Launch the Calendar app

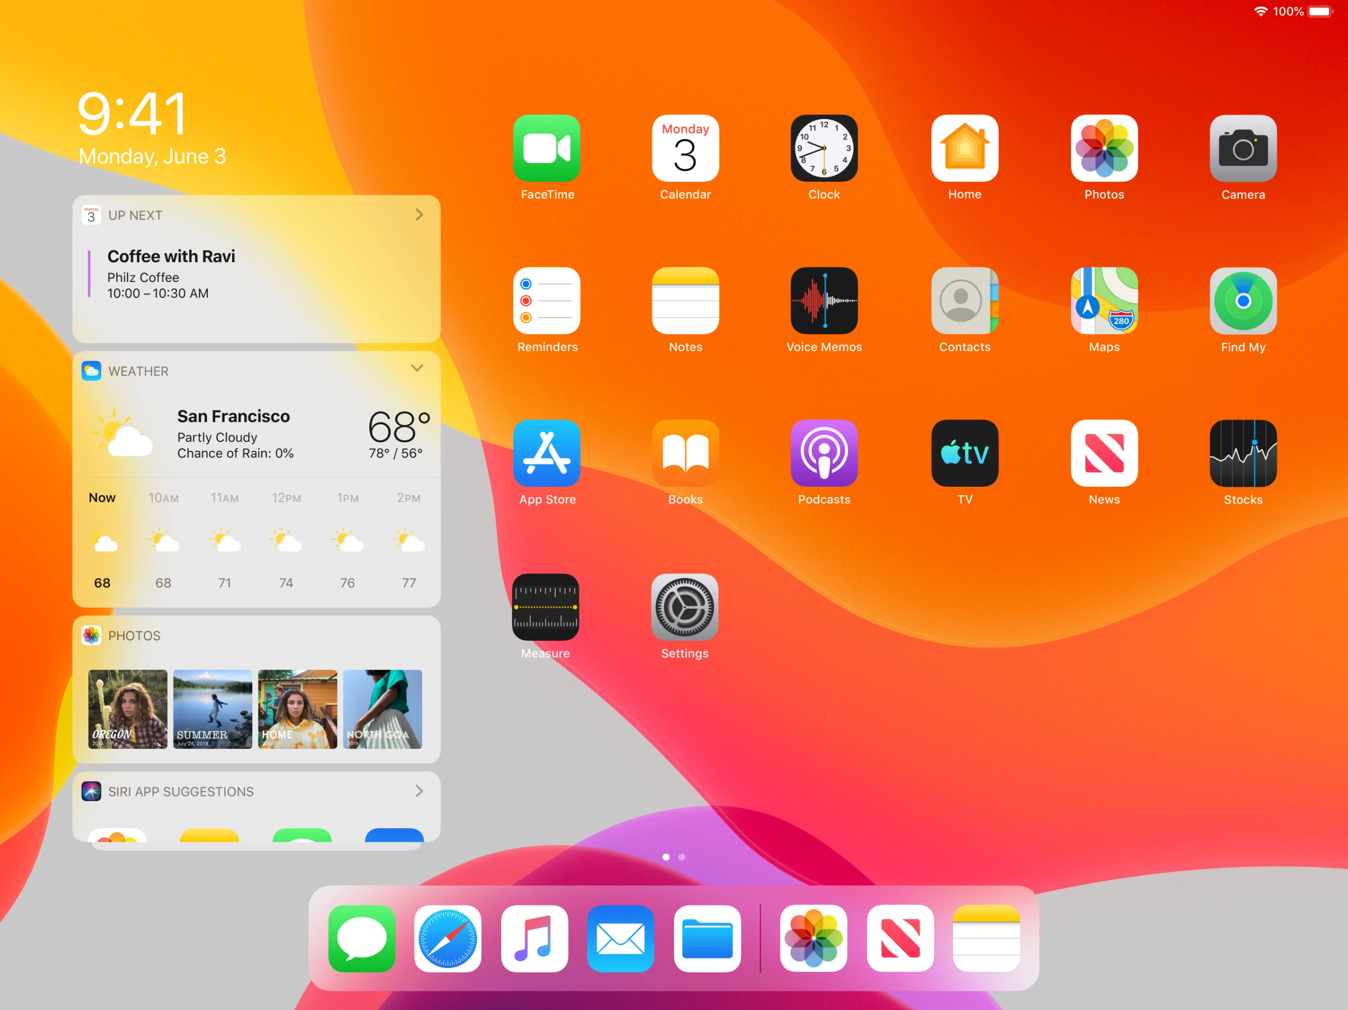coord(685,148)
